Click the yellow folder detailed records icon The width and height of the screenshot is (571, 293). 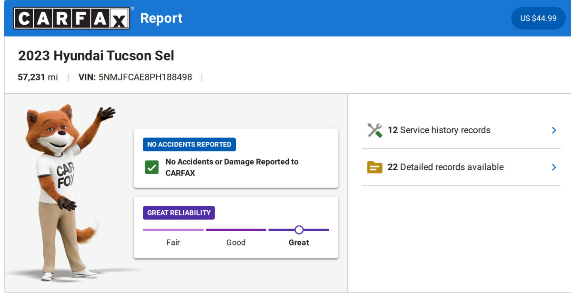click(x=375, y=167)
